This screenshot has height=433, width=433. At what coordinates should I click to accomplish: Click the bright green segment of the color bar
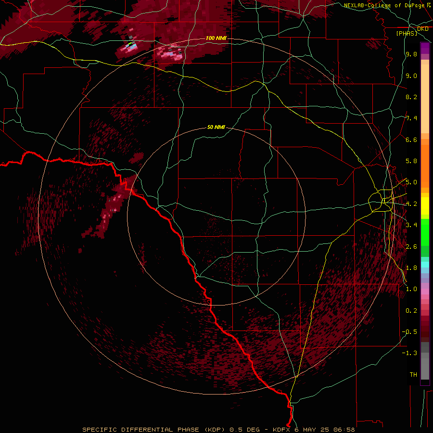click(425, 232)
